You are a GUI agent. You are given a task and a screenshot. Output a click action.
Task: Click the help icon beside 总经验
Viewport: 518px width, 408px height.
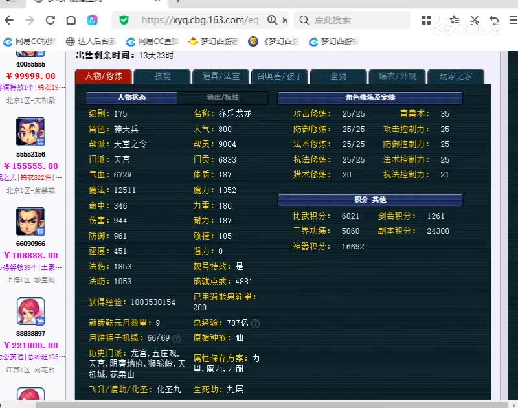[x=255, y=324]
